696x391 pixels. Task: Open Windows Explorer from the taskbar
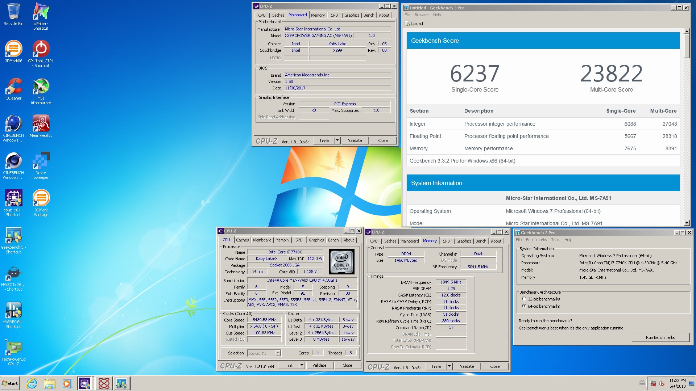[50, 383]
